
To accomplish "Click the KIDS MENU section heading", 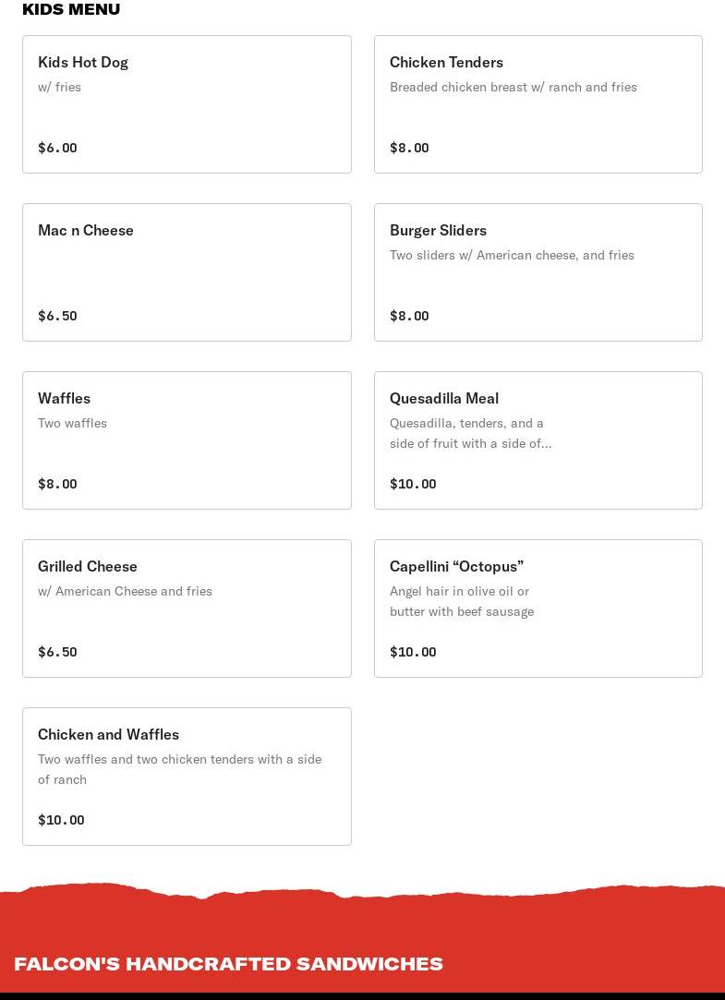I will 71,9.
